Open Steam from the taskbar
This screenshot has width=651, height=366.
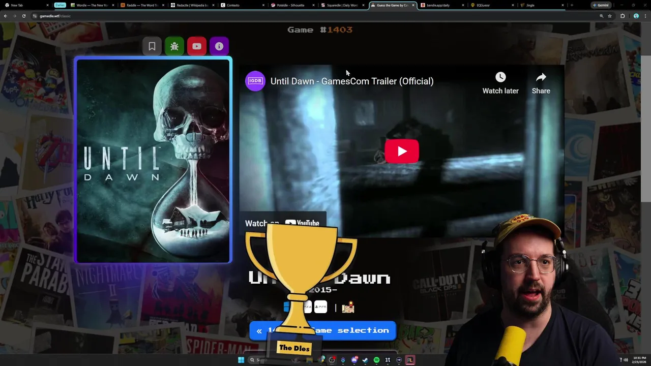coord(365,360)
